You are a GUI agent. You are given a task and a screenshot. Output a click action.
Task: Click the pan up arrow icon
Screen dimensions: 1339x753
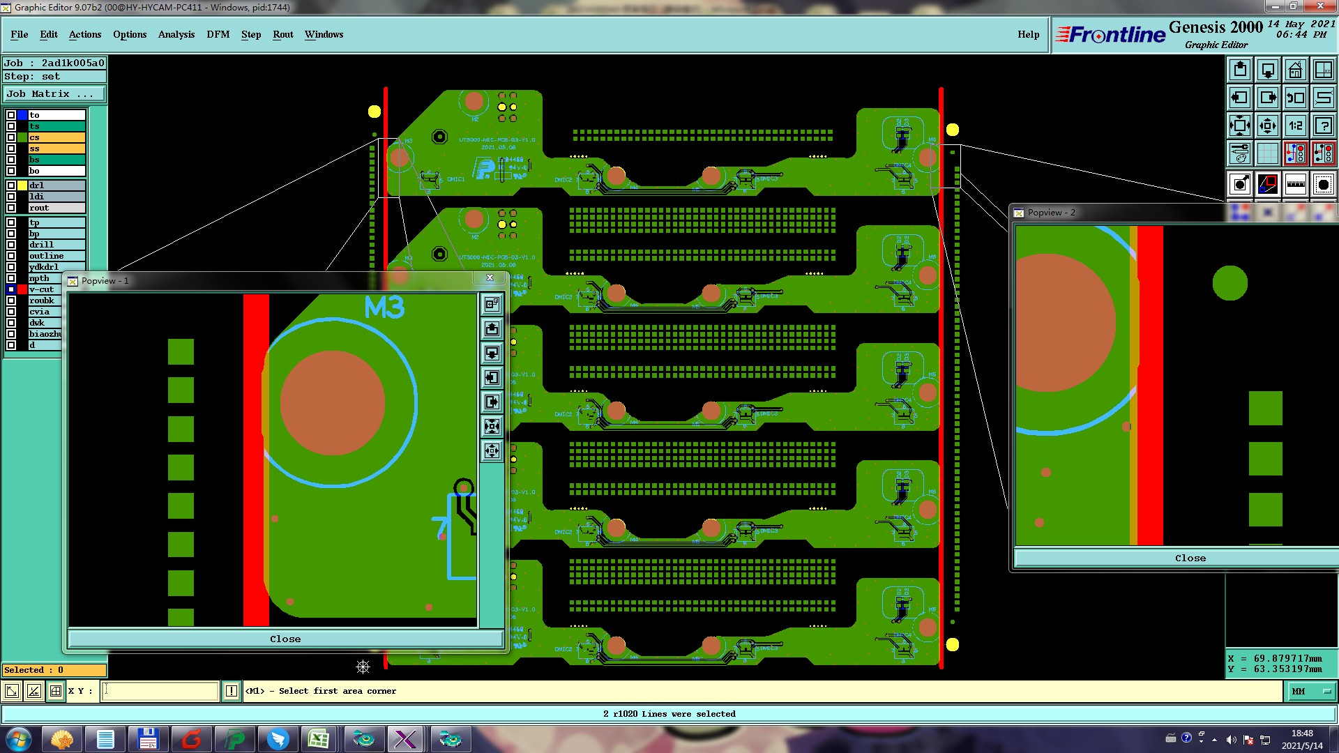(x=1239, y=70)
